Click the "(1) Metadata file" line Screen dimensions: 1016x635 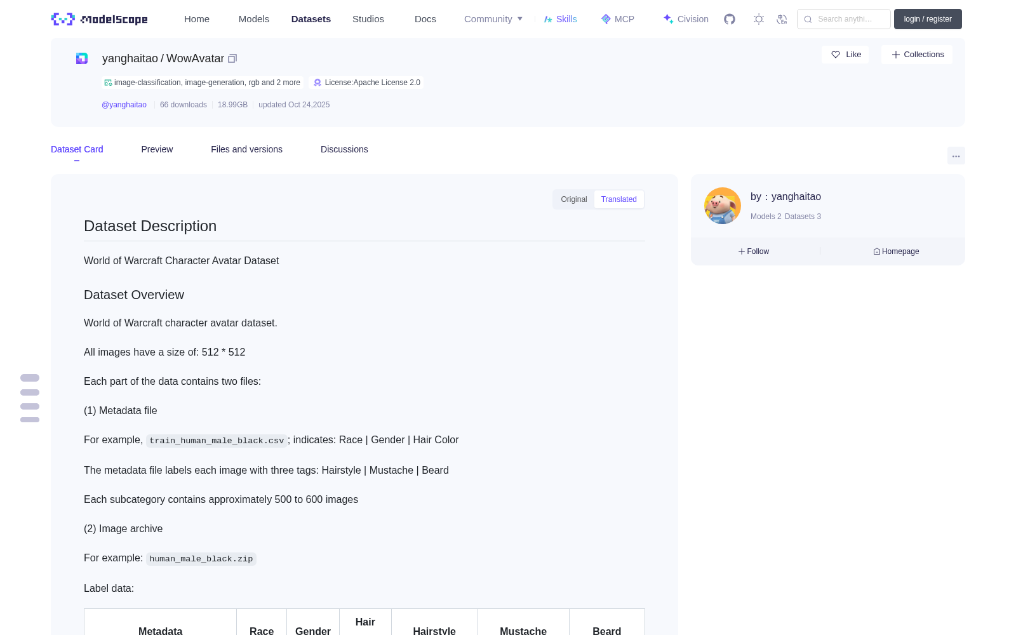(121, 410)
